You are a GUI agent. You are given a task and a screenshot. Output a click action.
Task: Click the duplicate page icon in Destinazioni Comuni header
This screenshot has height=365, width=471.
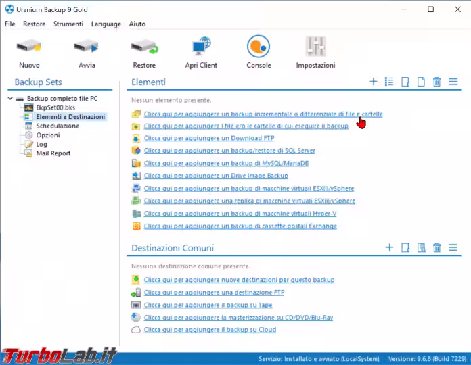coord(421,248)
